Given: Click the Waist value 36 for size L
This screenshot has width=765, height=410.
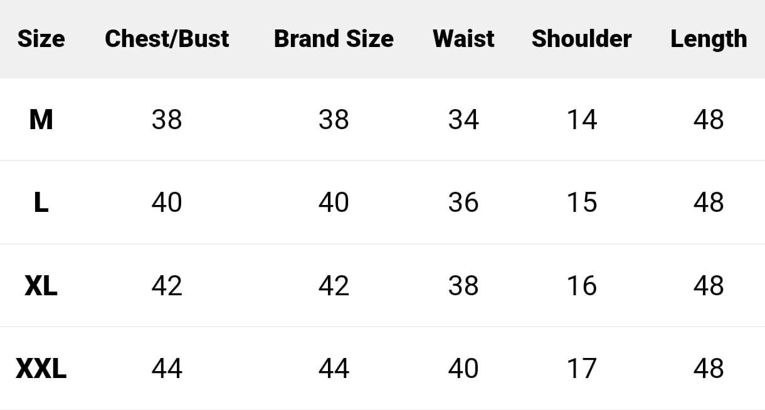Looking at the screenshot, I should point(463,202).
